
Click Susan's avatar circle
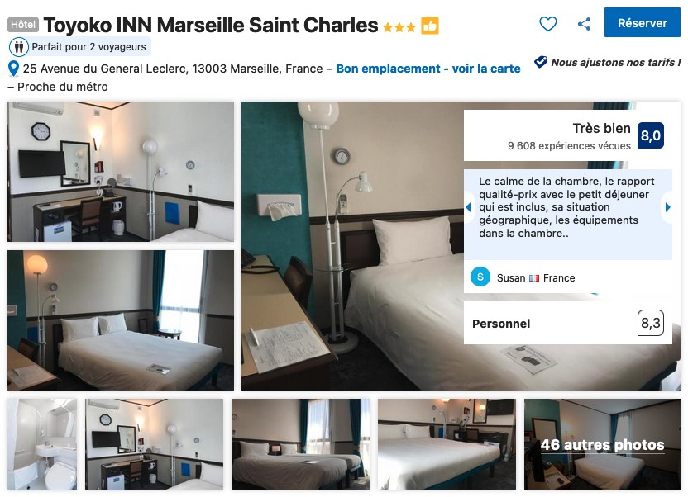[x=480, y=277]
